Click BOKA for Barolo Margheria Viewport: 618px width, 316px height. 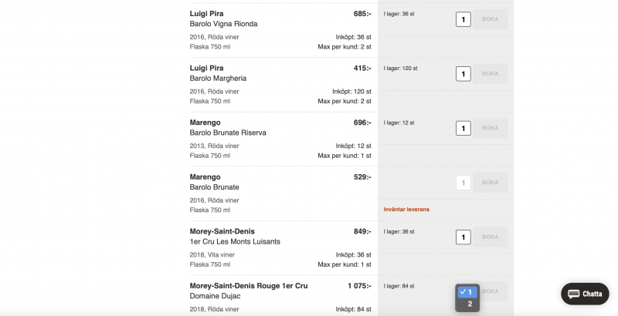[x=490, y=73]
